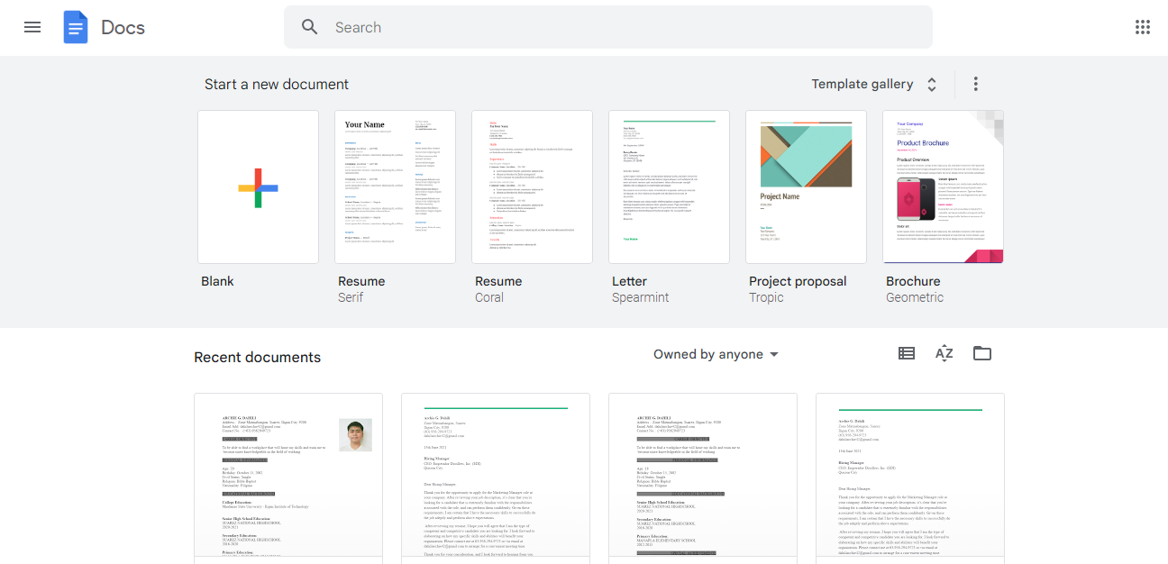Select the Recent documents section heading

pos(257,357)
